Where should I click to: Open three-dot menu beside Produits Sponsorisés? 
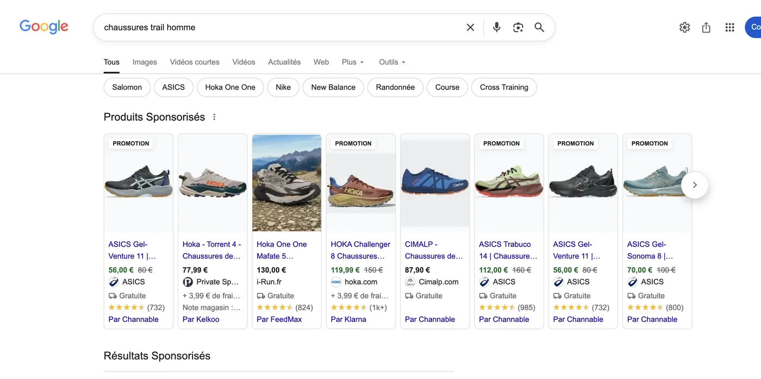(214, 117)
